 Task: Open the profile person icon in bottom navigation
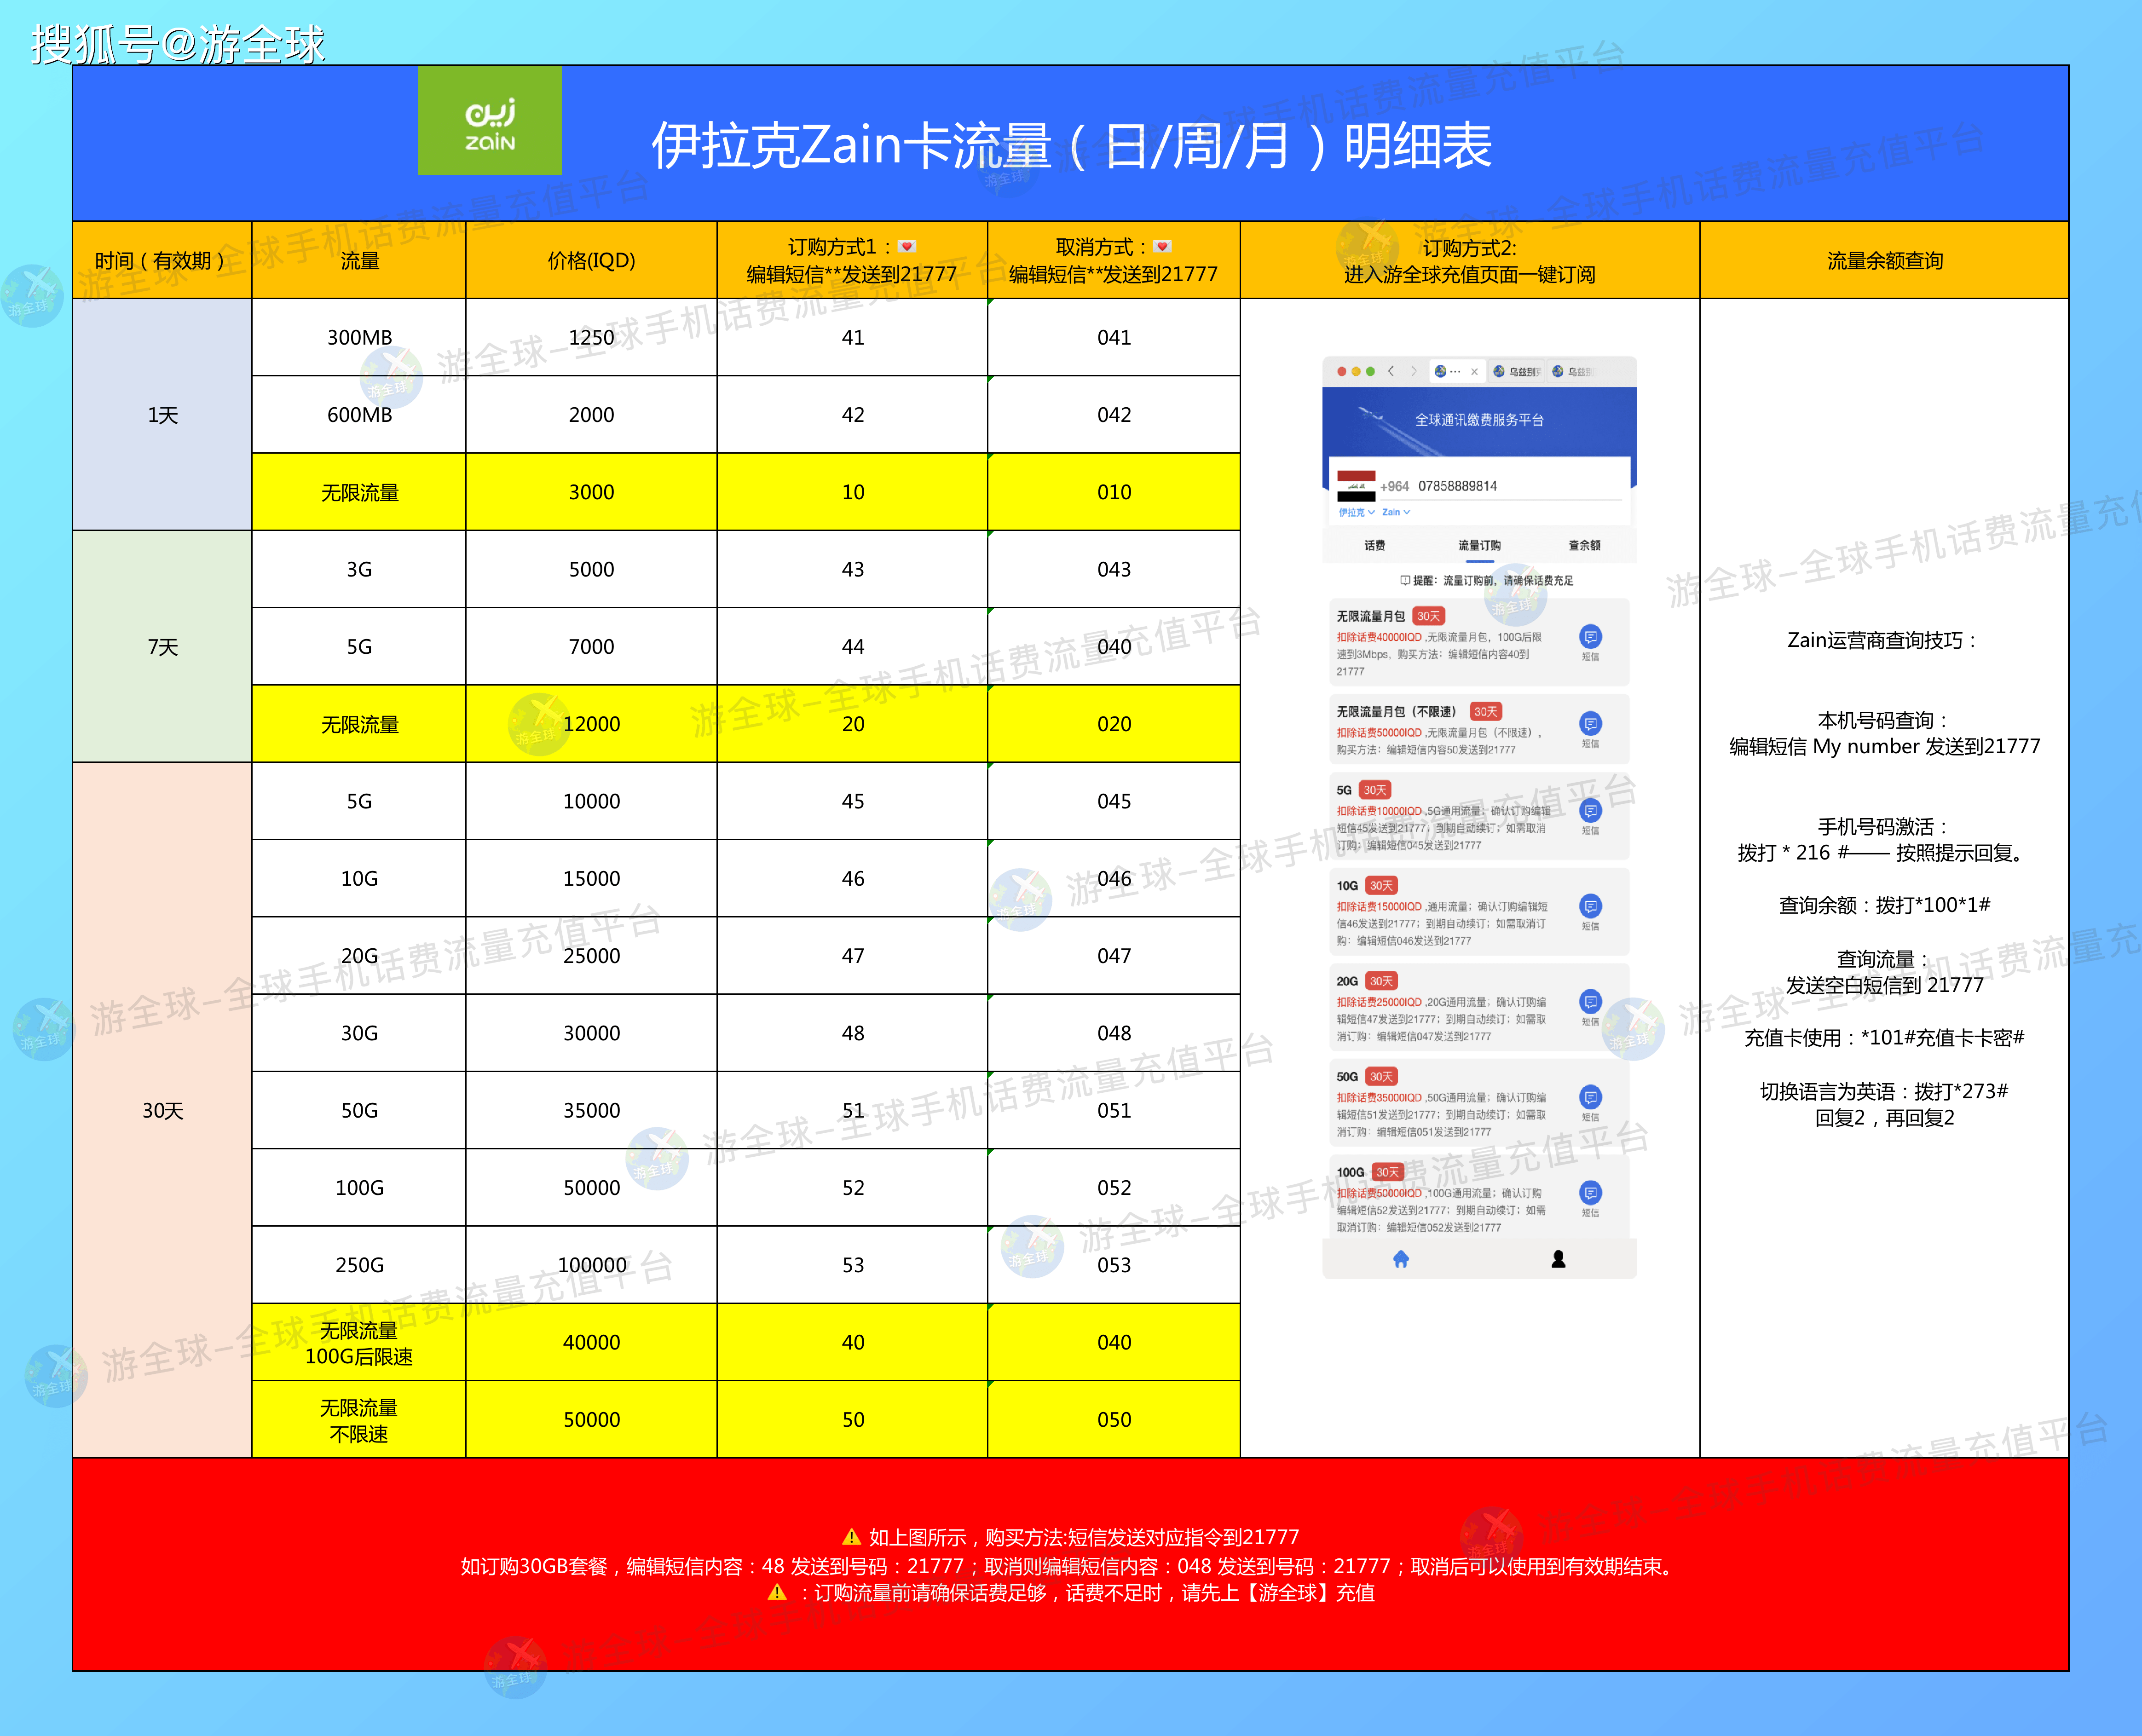click(1559, 1258)
